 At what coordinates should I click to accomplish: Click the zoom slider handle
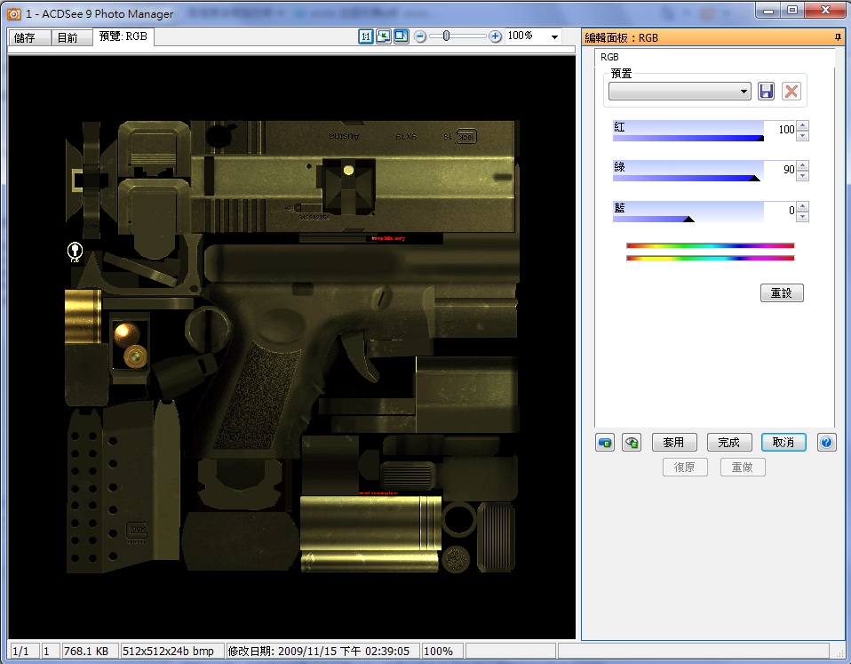coord(446,36)
